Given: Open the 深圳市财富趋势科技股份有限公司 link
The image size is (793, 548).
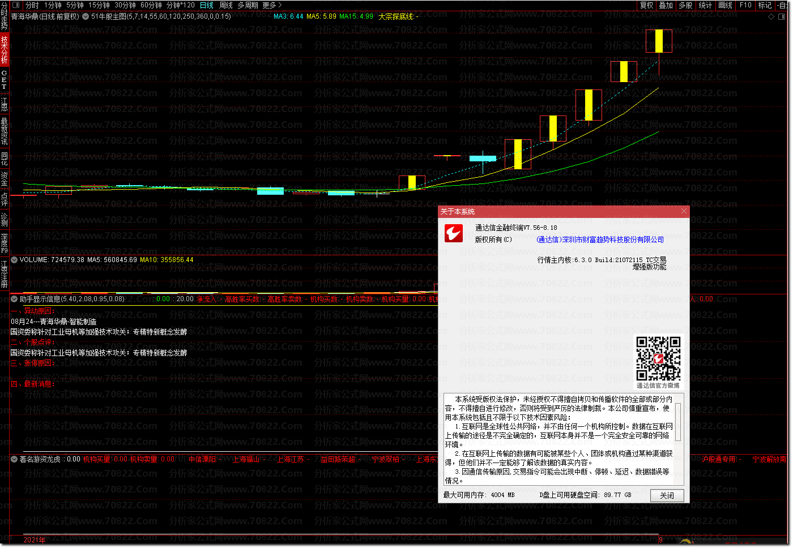Looking at the screenshot, I should pos(600,239).
